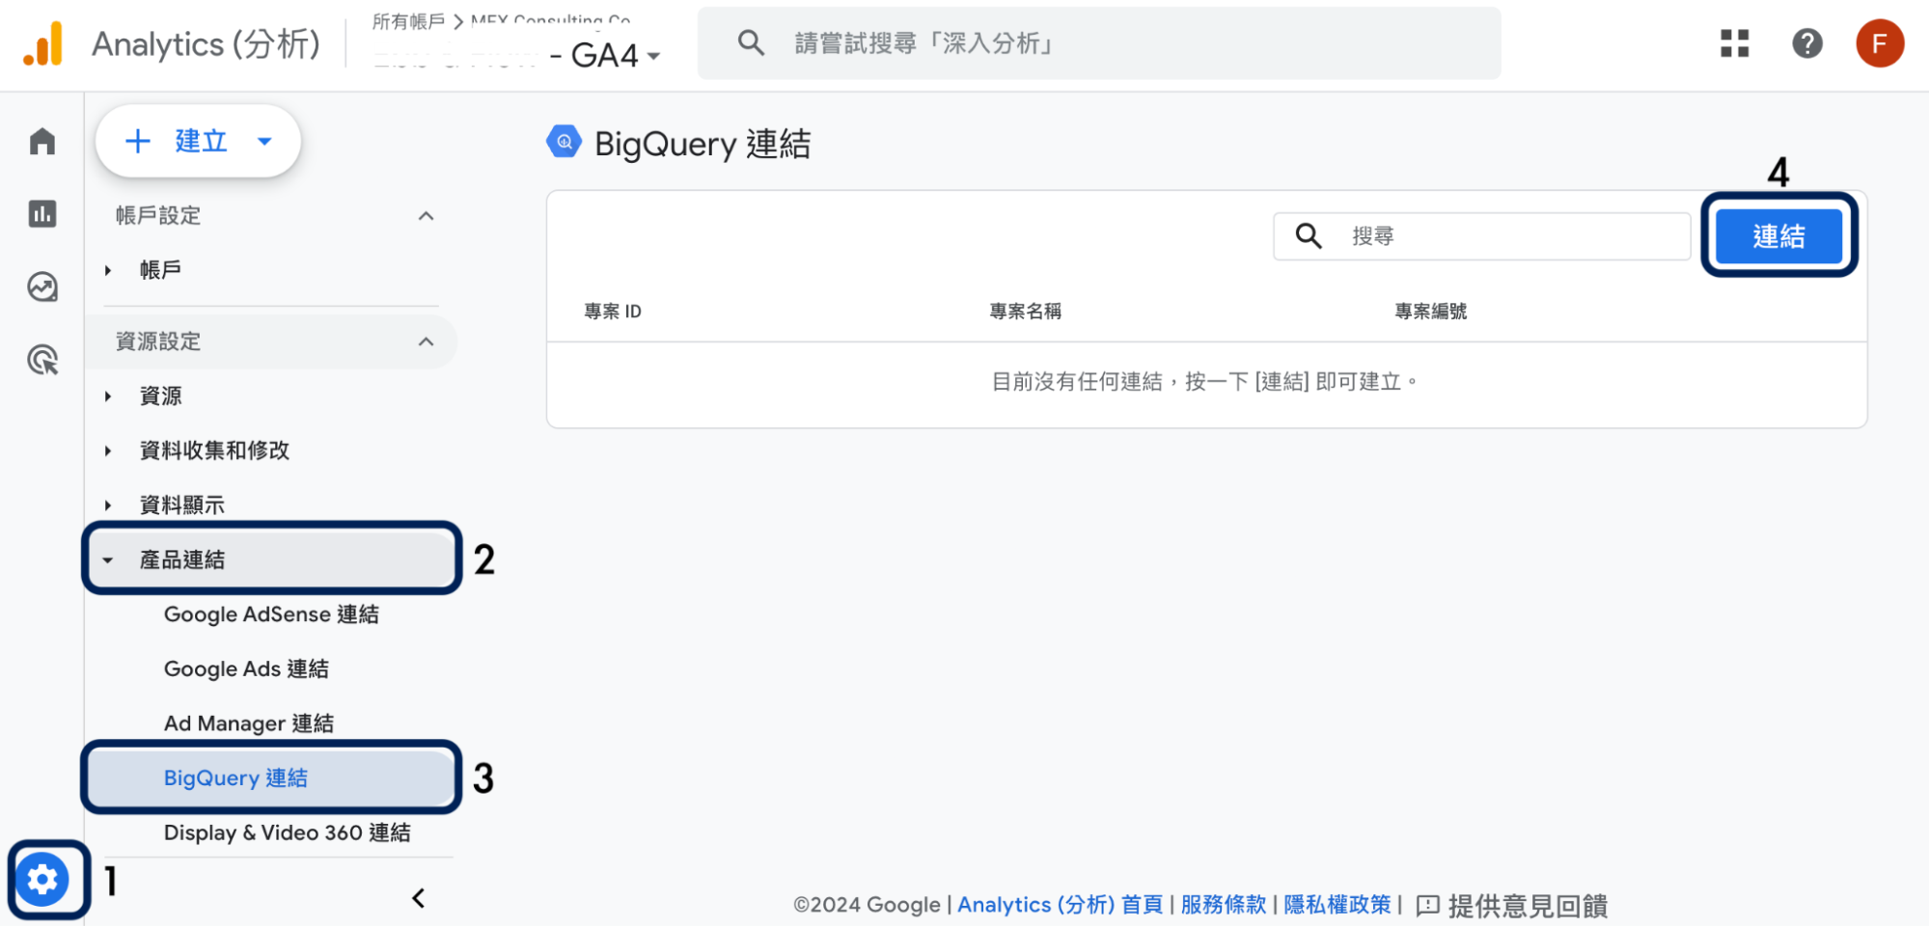Click the Analytics orange logo icon
Image resolution: width=1929 pixels, height=927 pixels.
[43, 44]
